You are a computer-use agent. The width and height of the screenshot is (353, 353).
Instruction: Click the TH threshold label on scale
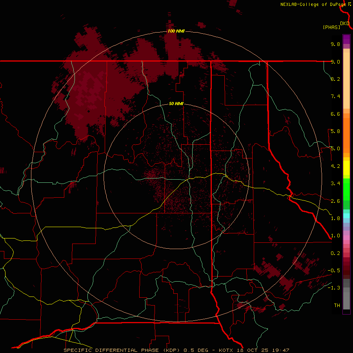(x=337, y=305)
